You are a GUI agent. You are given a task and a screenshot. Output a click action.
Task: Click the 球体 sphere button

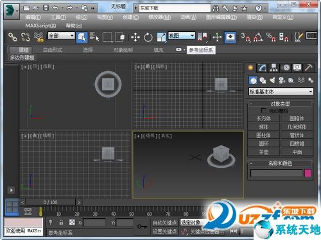tap(264, 127)
